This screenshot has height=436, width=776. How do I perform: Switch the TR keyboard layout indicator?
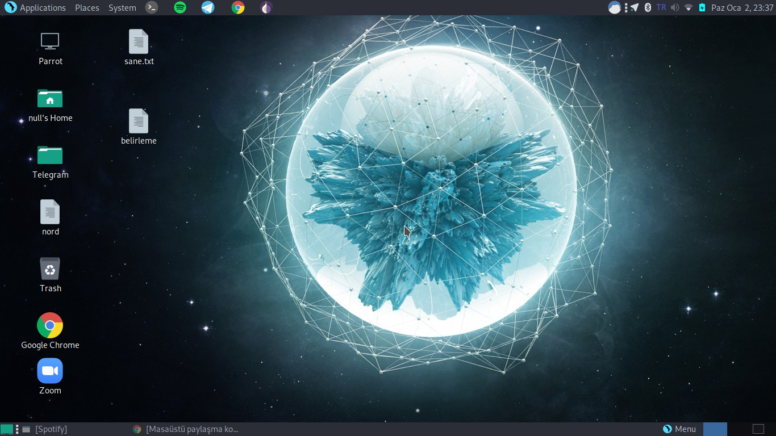coord(661,7)
